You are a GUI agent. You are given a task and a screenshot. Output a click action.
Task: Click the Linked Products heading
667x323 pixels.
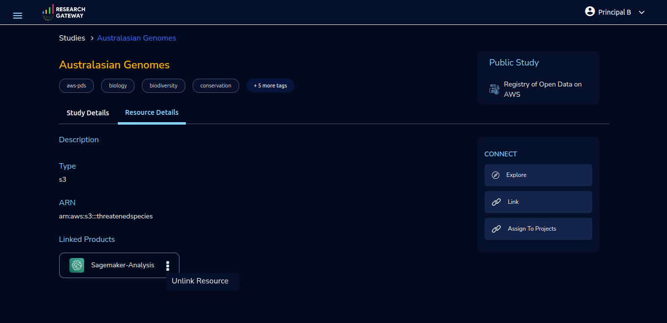(87, 239)
